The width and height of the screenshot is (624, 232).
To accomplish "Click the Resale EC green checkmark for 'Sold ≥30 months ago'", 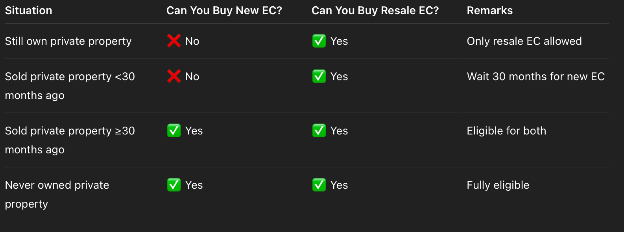I will coord(319,131).
